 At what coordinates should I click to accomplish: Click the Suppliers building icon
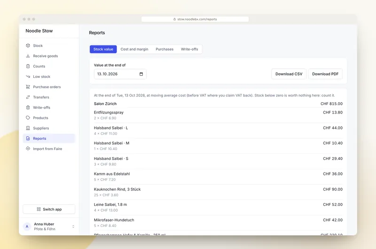pos(28,128)
